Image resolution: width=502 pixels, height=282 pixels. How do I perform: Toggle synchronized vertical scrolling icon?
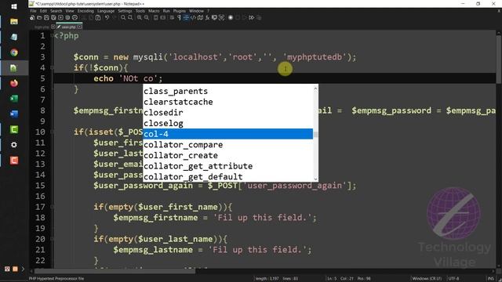(155, 17)
